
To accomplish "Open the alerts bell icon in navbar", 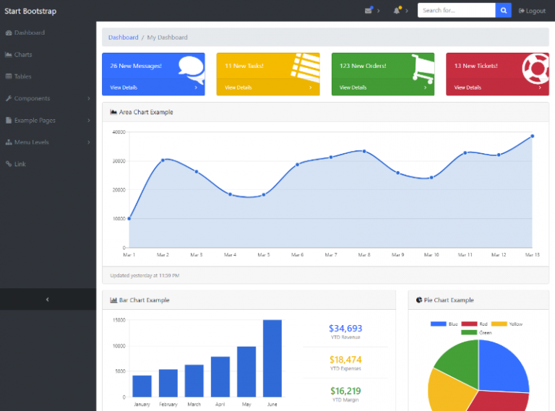I will (397, 11).
